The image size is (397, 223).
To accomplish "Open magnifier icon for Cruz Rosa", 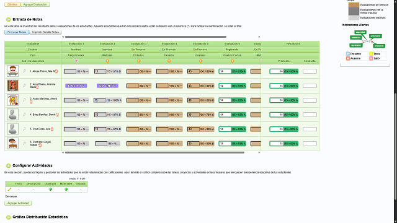I will (x=25, y=129).
